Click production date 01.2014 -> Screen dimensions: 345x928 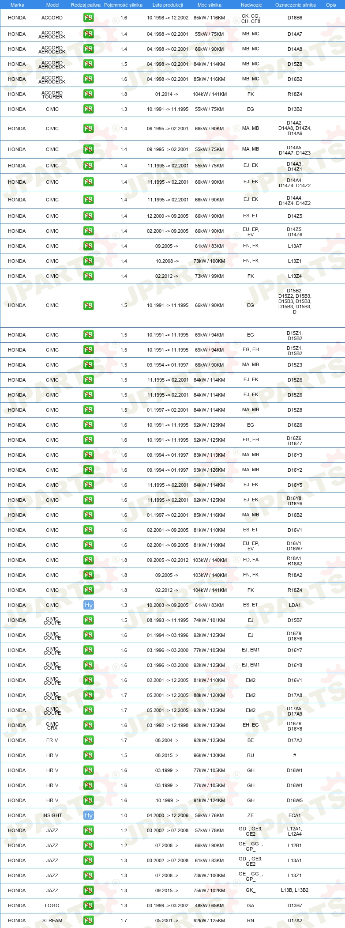pos(167,94)
